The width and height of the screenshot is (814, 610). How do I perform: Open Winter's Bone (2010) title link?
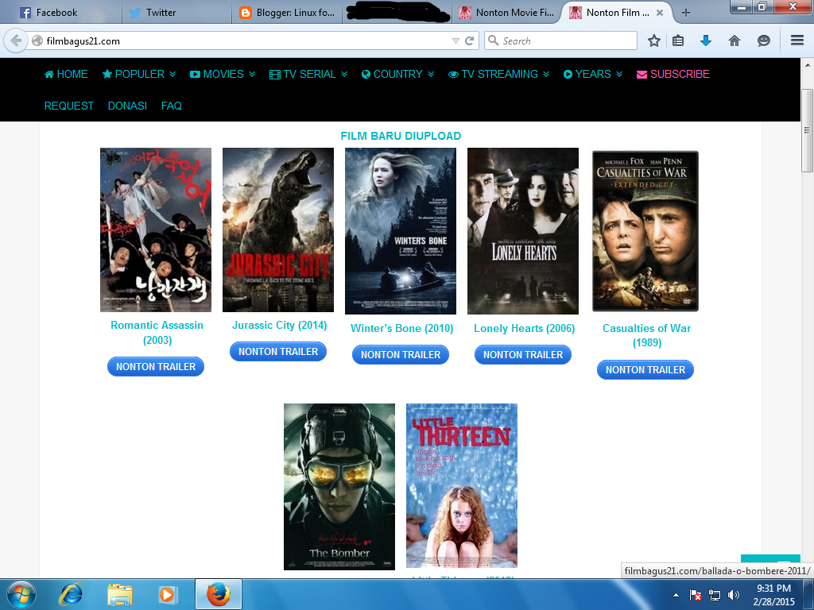point(401,328)
